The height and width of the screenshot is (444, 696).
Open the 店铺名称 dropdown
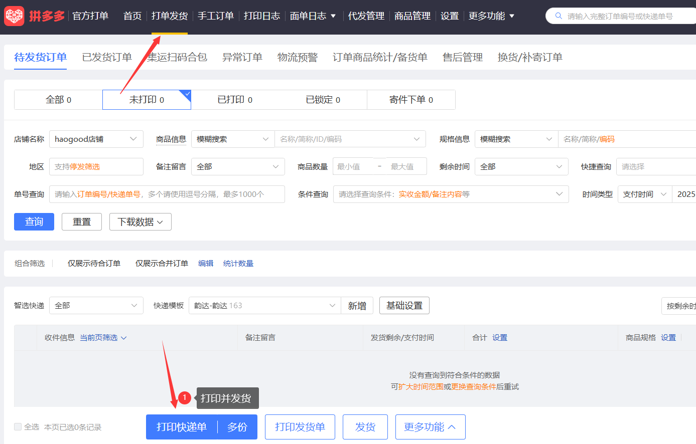click(96, 139)
